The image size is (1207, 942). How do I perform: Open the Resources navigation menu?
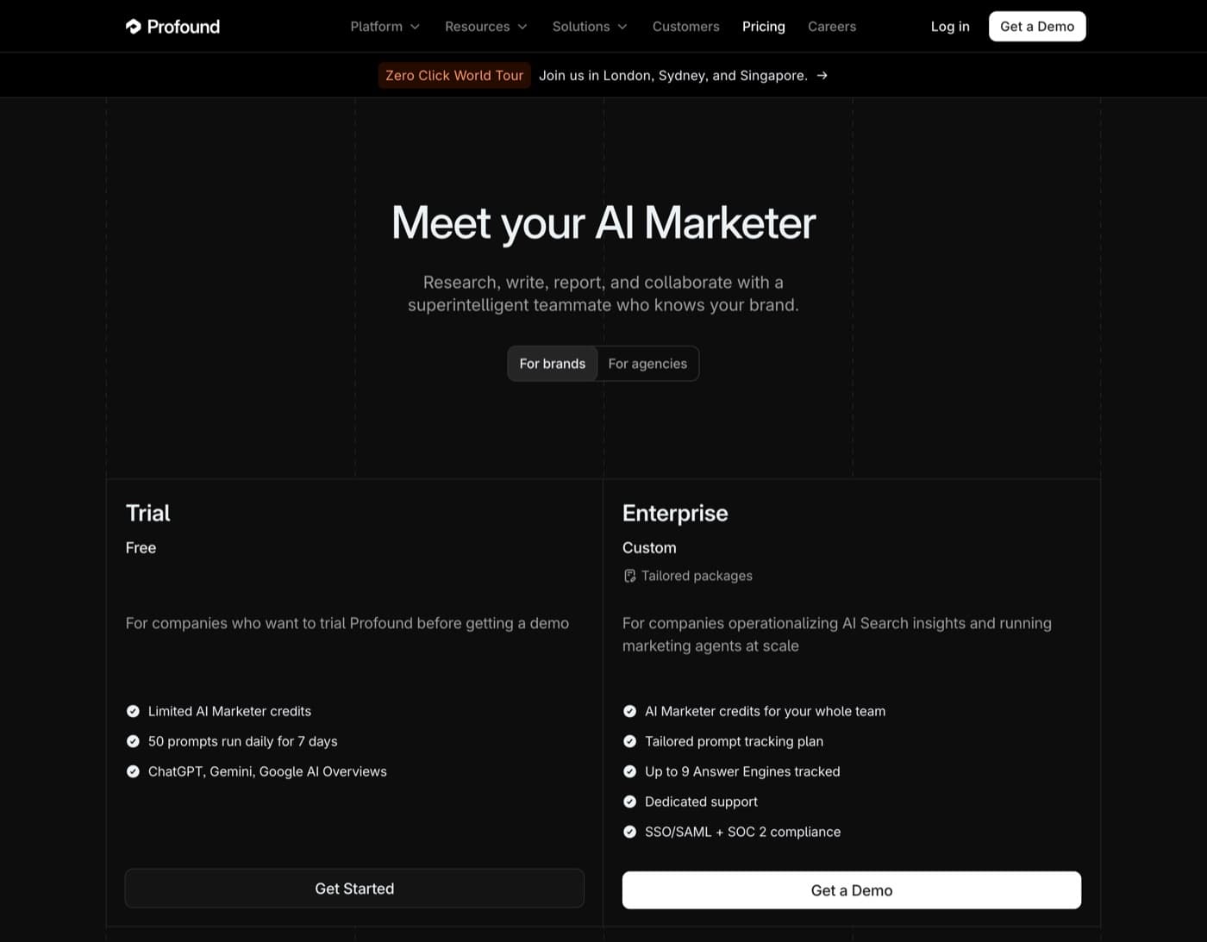coord(486,27)
